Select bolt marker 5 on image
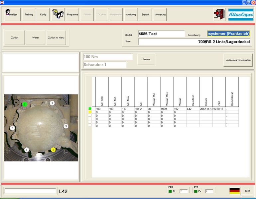The image size is (256, 199). [66, 126]
